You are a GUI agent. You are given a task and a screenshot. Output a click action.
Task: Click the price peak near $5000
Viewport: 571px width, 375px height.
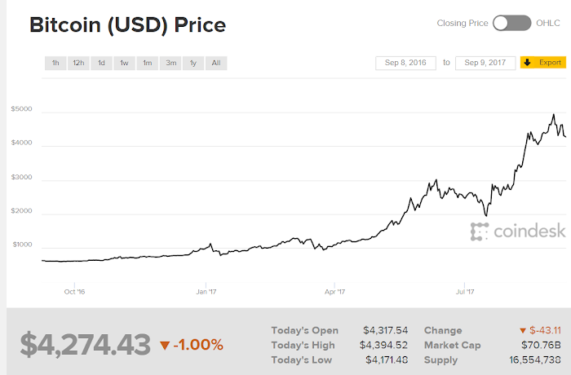click(554, 114)
